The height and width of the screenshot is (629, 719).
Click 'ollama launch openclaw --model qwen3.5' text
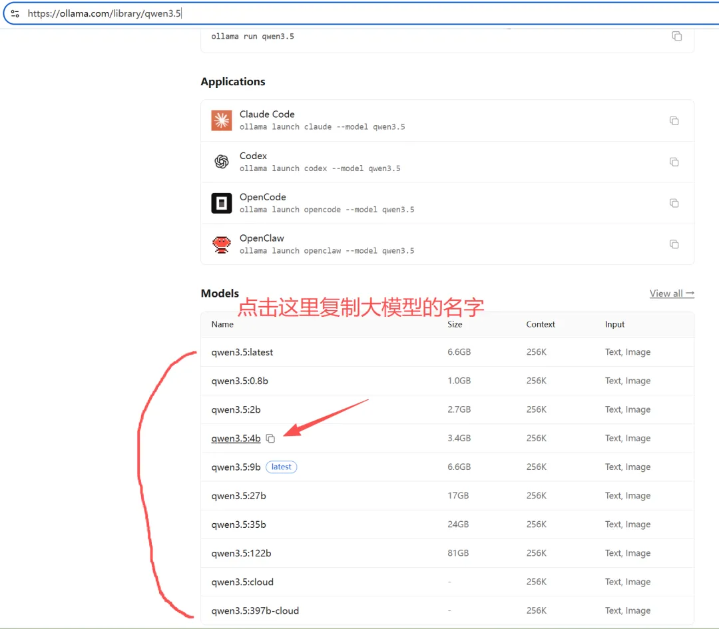327,251
